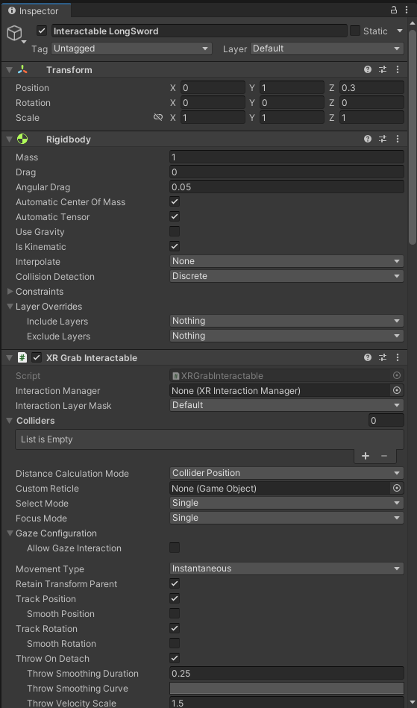Remove collider from list with minus
The image size is (417, 708).
click(384, 456)
